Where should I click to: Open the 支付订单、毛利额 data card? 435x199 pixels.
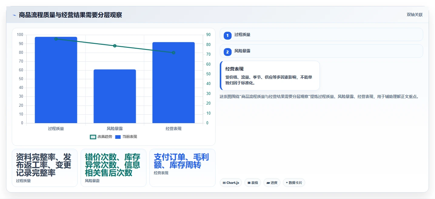pyautogui.click(x=182, y=168)
